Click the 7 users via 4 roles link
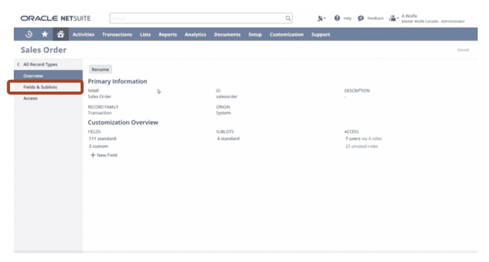 coord(363,138)
